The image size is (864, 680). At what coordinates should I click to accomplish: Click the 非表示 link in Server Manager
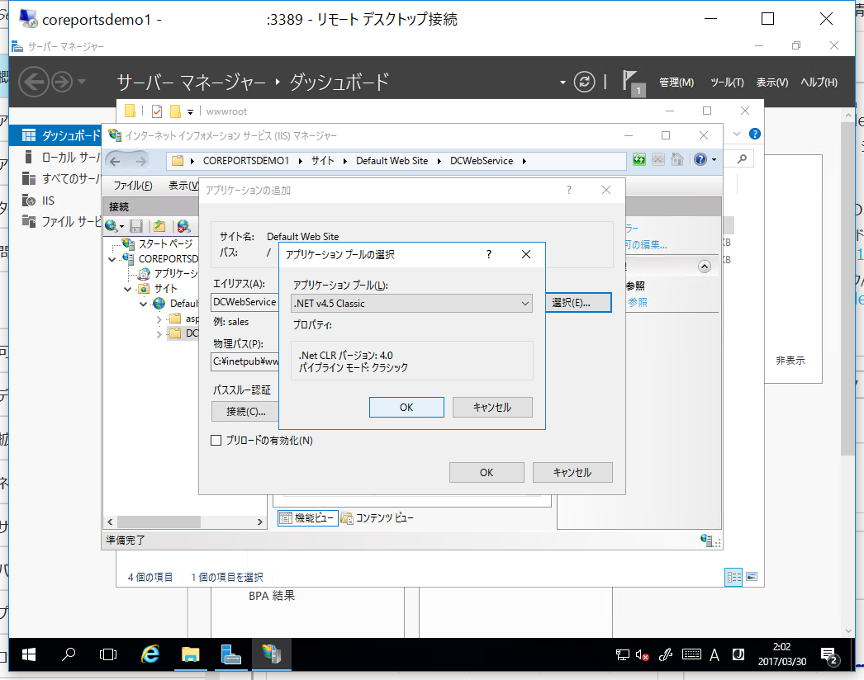tap(790, 361)
